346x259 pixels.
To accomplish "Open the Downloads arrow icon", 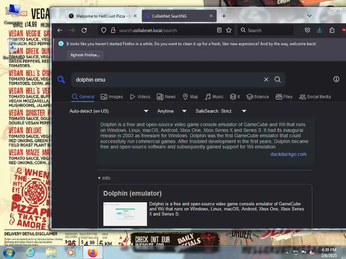I will (319, 30).
